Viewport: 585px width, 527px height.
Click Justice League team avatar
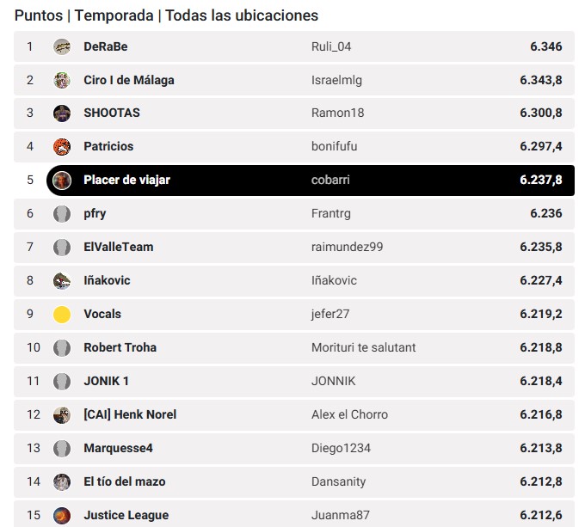tap(62, 516)
